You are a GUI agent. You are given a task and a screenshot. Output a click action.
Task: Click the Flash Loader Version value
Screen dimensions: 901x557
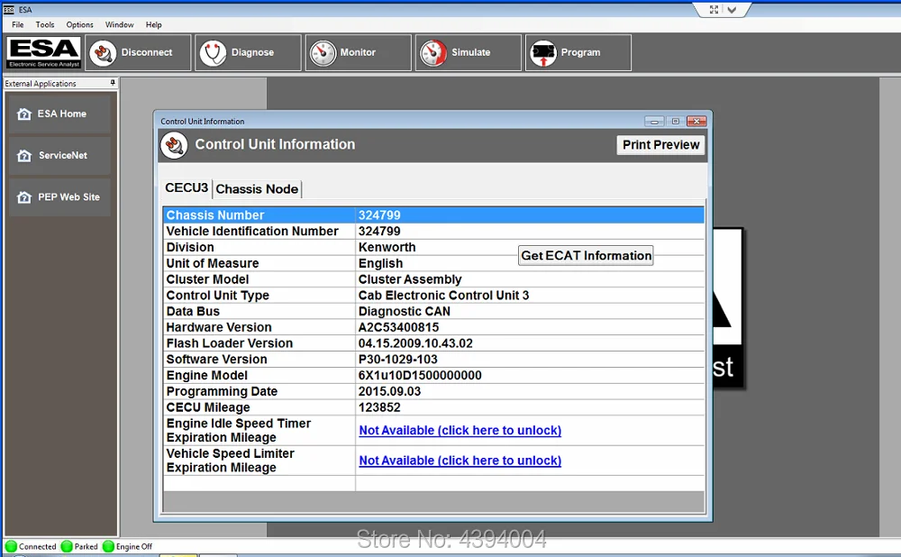pos(415,343)
